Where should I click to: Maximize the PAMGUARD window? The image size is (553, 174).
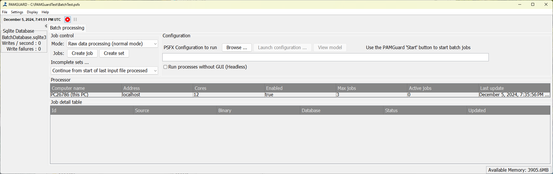coord(533,4)
